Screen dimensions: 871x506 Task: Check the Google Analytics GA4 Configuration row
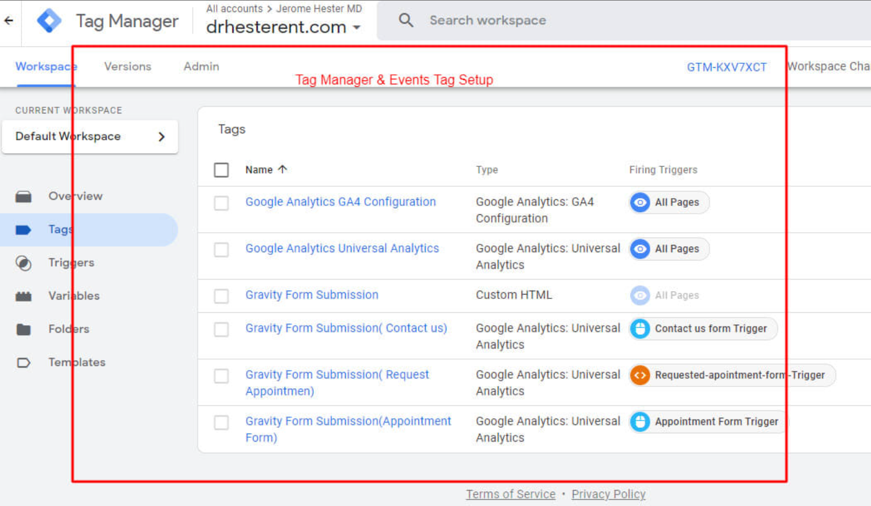221,203
